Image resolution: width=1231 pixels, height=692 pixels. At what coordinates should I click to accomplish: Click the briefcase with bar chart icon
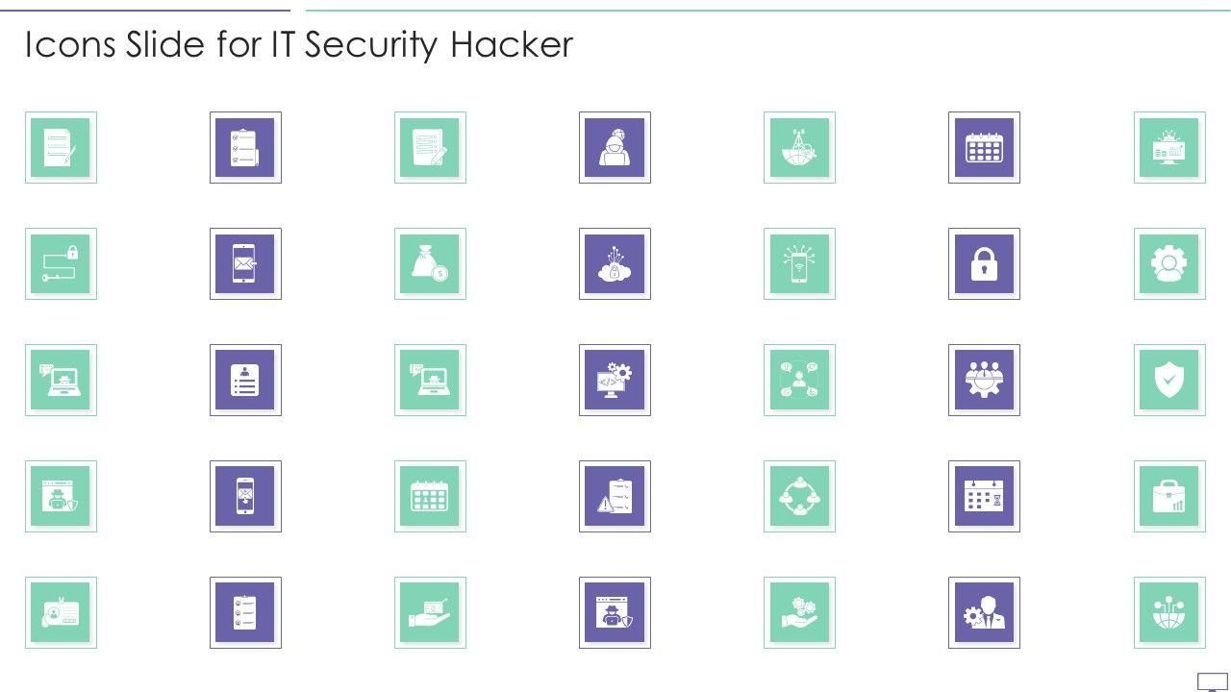click(x=1168, y=496)
